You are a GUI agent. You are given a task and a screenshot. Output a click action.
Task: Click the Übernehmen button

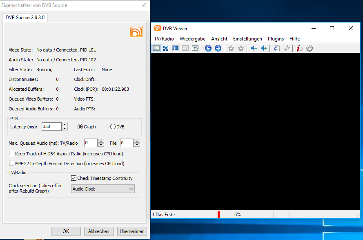pos(132,231)
